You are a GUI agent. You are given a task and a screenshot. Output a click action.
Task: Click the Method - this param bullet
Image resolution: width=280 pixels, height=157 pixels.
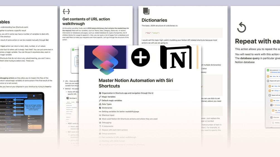[72, 89]
